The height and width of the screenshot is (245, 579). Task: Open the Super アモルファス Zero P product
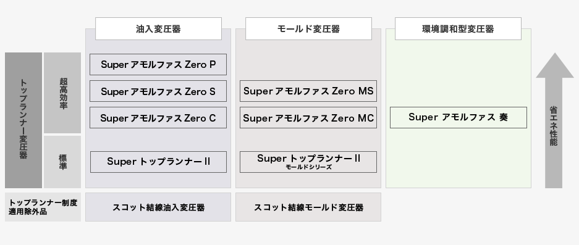click(x=158, y=65)
